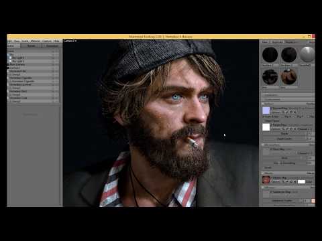Open the Camera 1 viewport dropdown
Image resolution: width=322 pixels, height=241 pixels.
(70, 41)
